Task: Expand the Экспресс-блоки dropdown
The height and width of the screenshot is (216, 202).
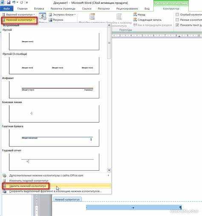Action: [x=62, y=14]
